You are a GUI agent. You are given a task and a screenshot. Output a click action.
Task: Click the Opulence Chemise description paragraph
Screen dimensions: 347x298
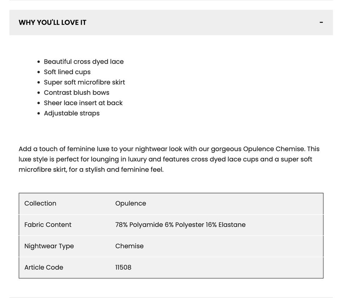(169, 159)
